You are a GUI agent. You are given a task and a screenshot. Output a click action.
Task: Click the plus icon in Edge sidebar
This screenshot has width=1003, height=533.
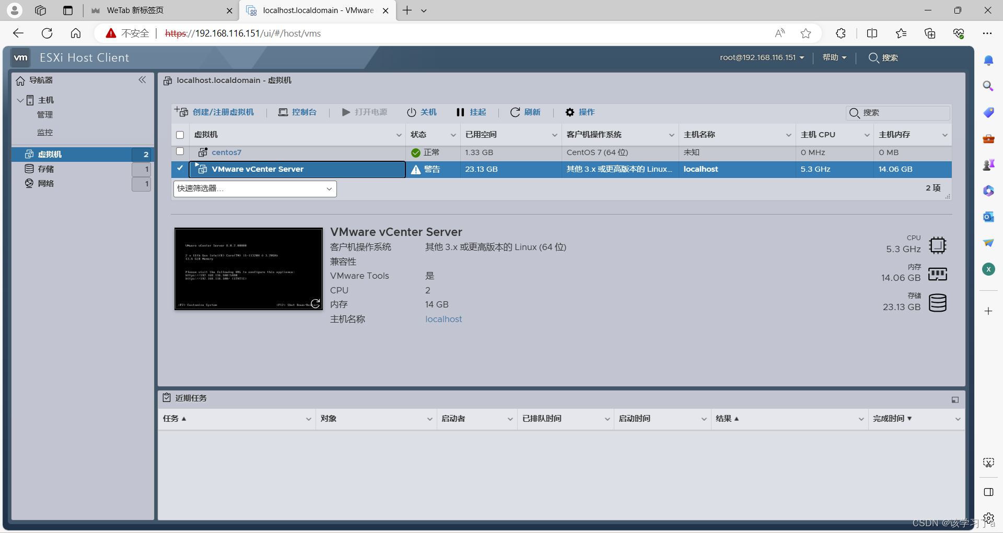coord(988,311)
